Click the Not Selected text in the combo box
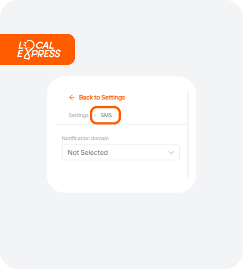The width and height of the screenshot is (243, 269). click(x=88, y=153)
